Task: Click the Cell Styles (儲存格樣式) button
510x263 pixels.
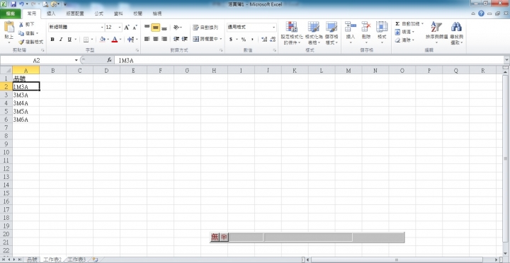Action: 331,33
